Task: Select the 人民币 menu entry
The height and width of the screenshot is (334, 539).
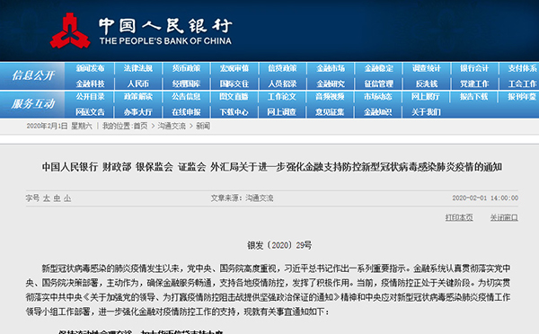Action: [x=137, y=83]
